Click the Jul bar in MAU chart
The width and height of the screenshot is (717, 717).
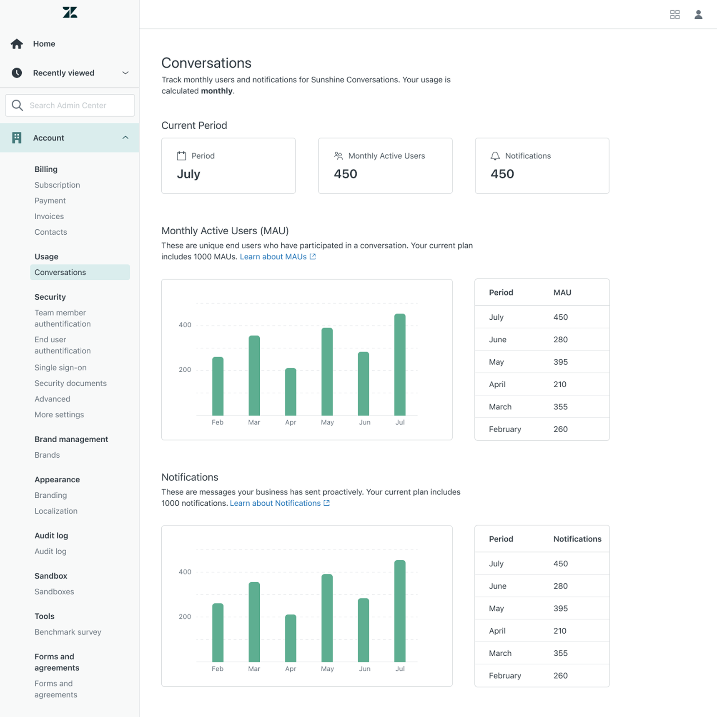tap(400, 365)
